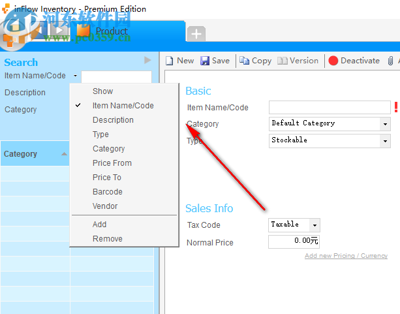Image resolution: width=400 pixels, height=314 pixels.
Task: Collapse the Search panel arrow
Action: [147, 60]
